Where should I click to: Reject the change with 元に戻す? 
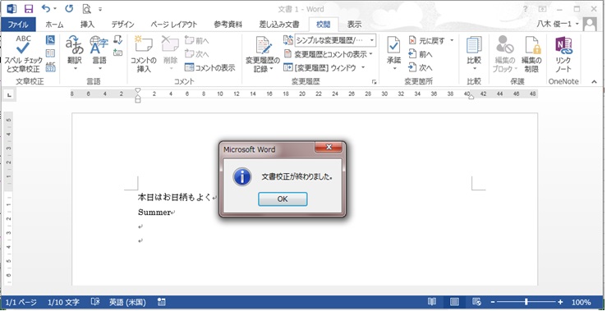click(x=427, y=40)
